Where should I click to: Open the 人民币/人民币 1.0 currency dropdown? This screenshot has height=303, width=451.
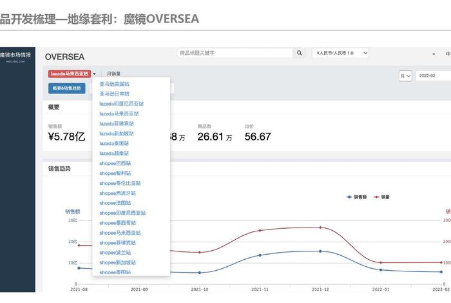pyautogui.click(x=341, y=53)
